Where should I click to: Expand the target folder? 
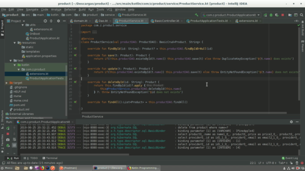pyautogui.click(x=7, y=83)
